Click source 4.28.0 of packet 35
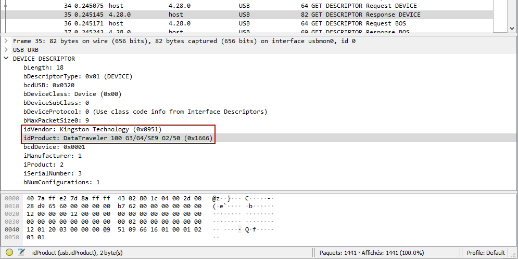Screen dimensions: 518x259 [x=120, y=15]
